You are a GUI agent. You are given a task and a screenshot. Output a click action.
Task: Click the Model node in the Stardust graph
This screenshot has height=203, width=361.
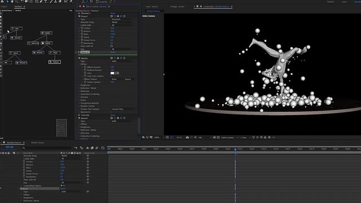point(55,52)
